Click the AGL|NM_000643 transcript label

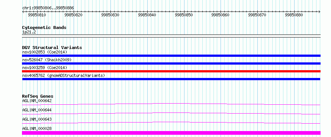pyautogui.click(x=37, y=119)
